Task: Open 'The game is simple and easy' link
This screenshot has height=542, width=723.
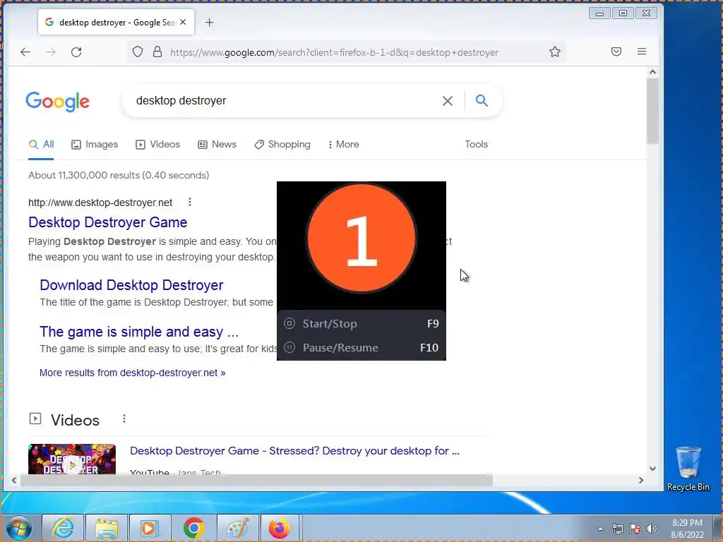Action: pyautogui.click(x=139, y=332)
